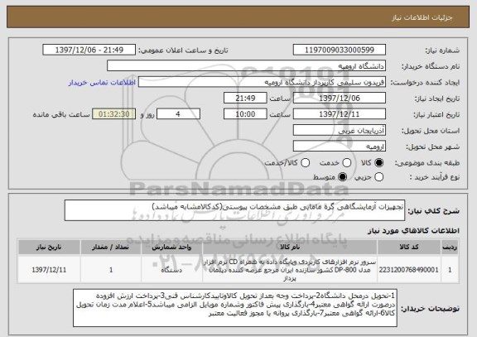Click the quantity cell showing 1

coord(111,270)
